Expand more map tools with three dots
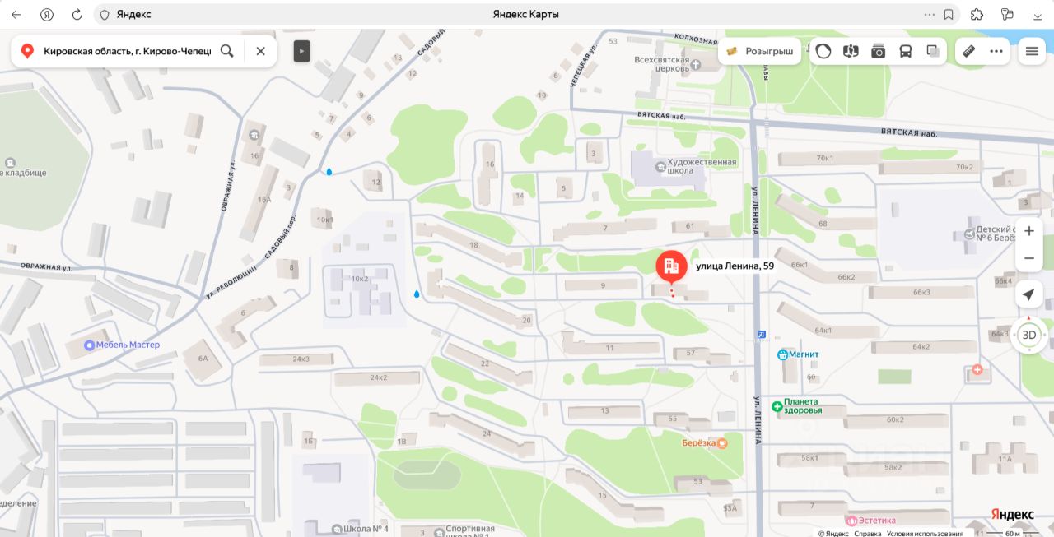The width and height of the screenshot is (1054, 537). coord(996,51)
